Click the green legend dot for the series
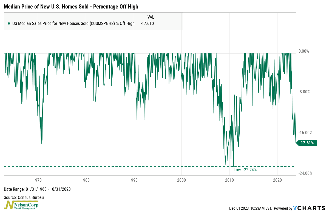 pyautogui.click(x=9, y=24)
